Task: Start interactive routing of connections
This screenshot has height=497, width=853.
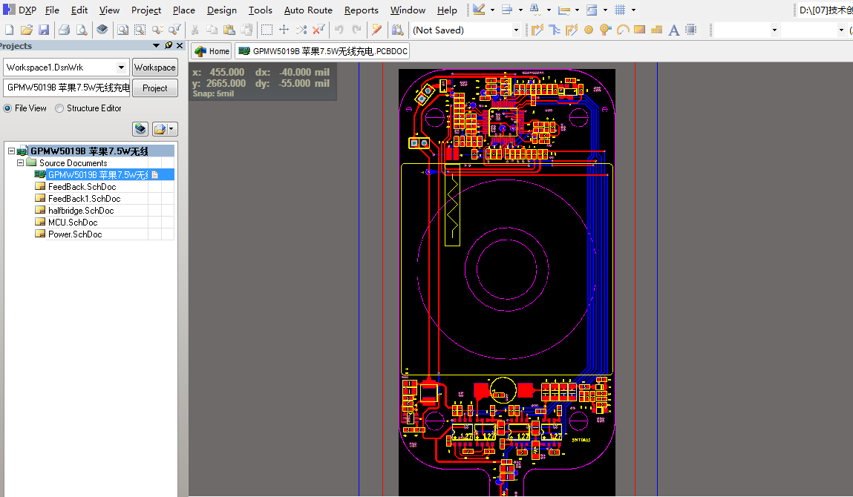Action: pyautogui.click(x=537, y=30)
